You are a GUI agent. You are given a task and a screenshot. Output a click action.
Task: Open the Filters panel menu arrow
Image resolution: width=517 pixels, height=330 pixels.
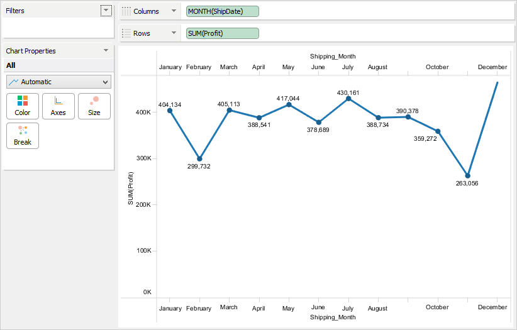(x=106, y=11)
